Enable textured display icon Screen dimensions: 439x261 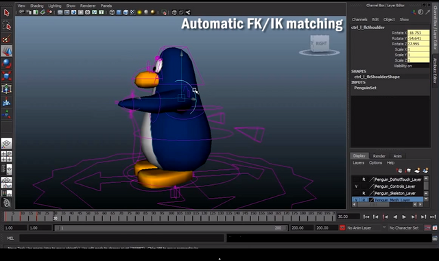(x=132, y=12)
